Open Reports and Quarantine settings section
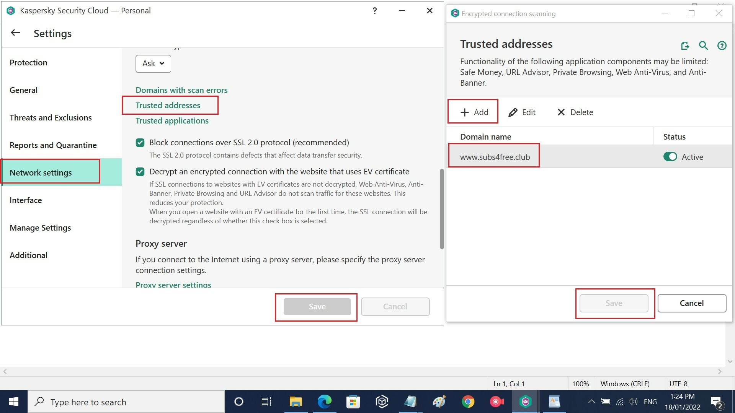Image resolution: width=735 pixels, height=413 pixels. click(53, 145)
